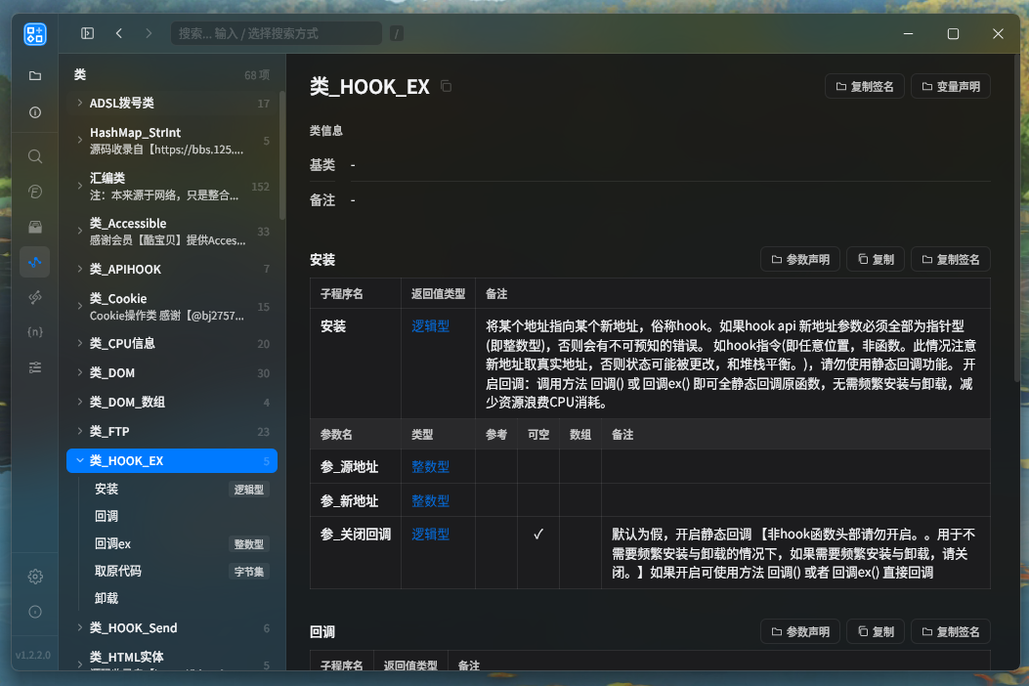Select the highlighted blue class icon
The width and height of the screenshot is (1029, 686).
coord(35,262)
